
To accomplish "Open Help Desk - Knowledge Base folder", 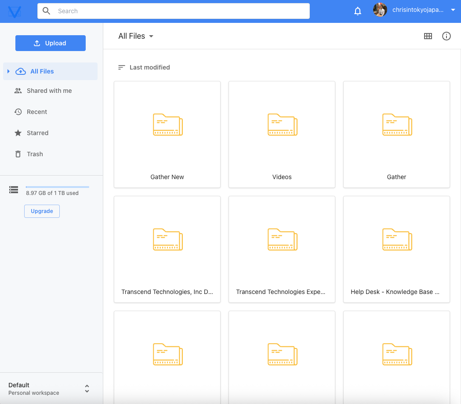I will point(396,250).
